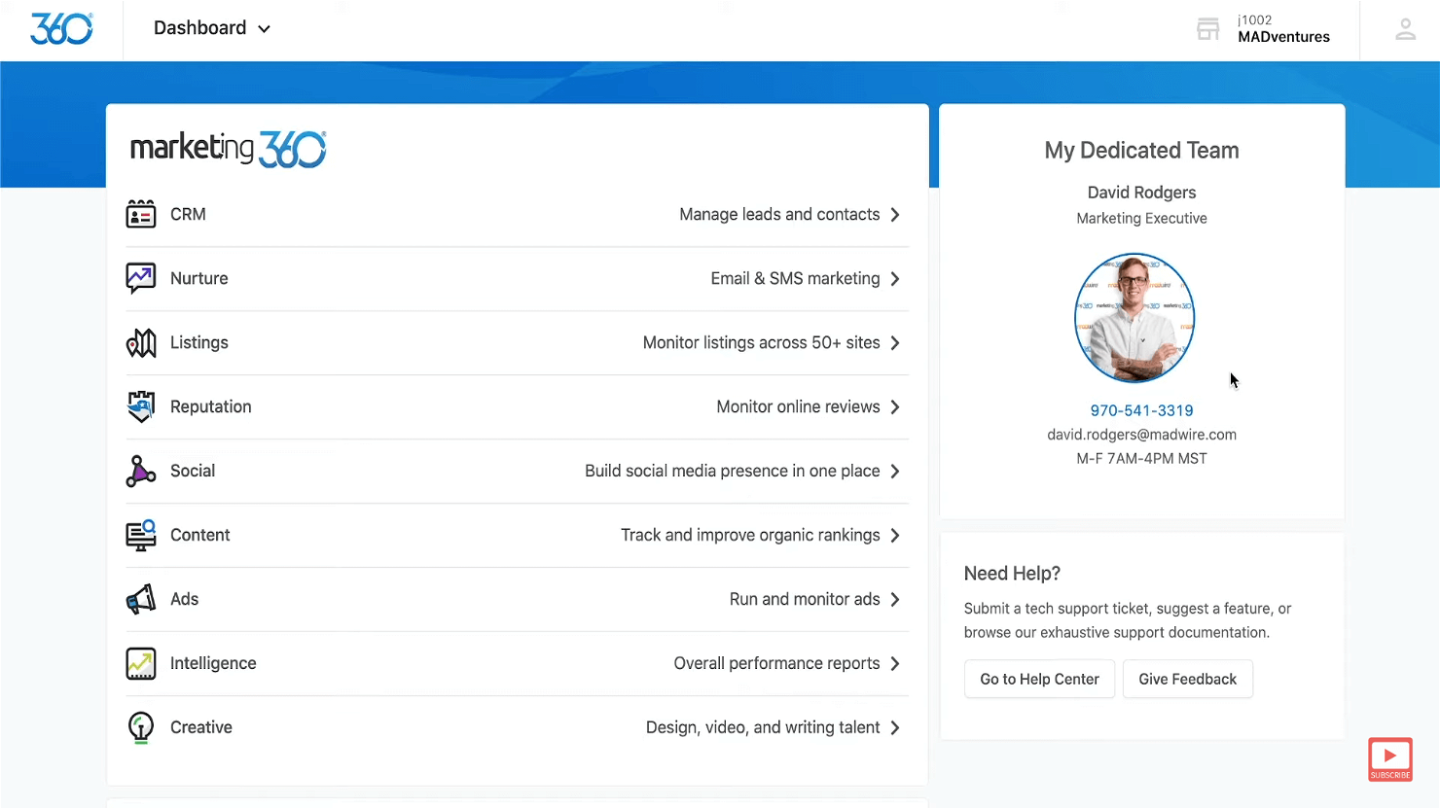Screen dimensions: 1440x809
Task: Expand the Listings row chevron
Action: 895,342
